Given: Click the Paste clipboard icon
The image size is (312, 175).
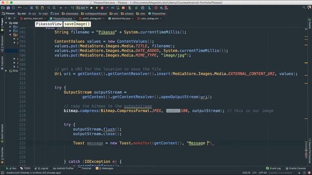Looking at the screenshot, I should 42,8.
